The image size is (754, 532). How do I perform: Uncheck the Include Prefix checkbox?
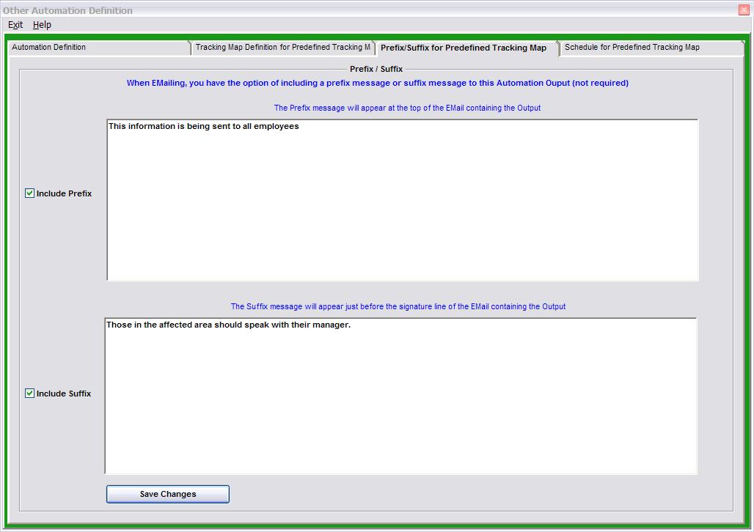coord(30,193)
